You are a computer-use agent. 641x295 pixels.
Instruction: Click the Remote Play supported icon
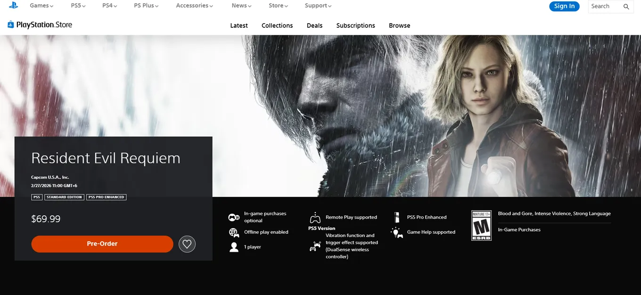tap(315, 218)
